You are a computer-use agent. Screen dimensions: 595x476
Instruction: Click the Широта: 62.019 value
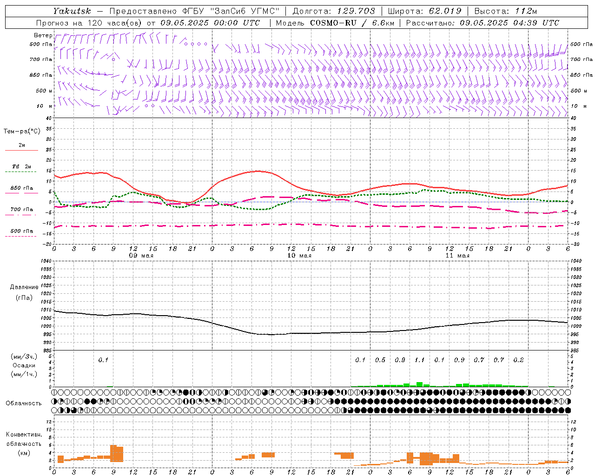click(424, 11)
